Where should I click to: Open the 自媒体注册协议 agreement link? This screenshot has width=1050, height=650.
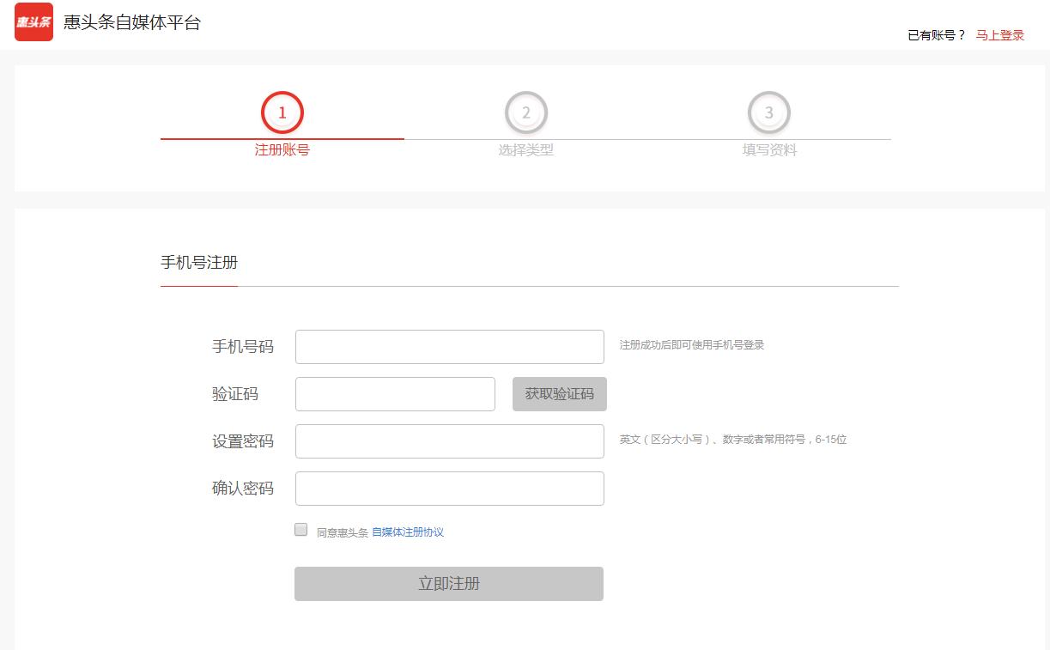click(408, 532)
